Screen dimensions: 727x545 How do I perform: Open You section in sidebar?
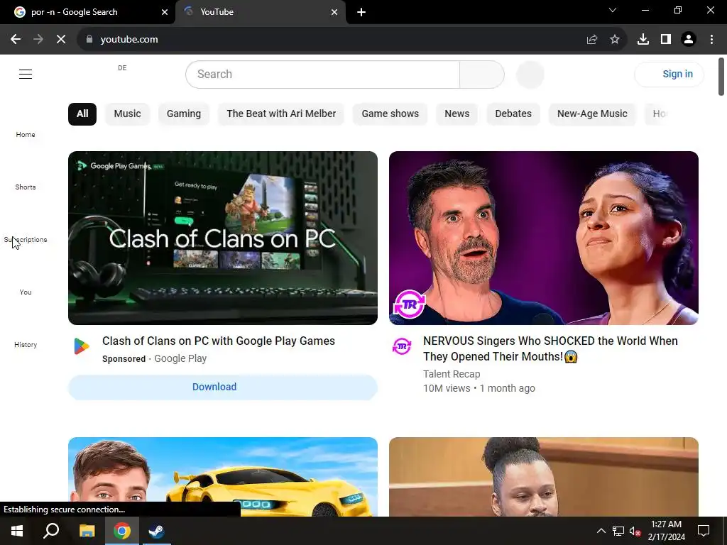26,292
